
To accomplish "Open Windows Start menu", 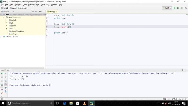I will [x=3, y=103].
